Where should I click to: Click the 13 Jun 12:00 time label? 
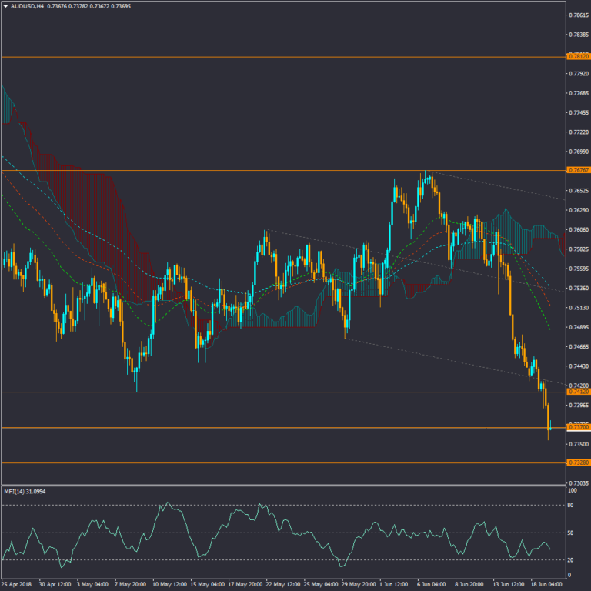(x=508, y=585)
